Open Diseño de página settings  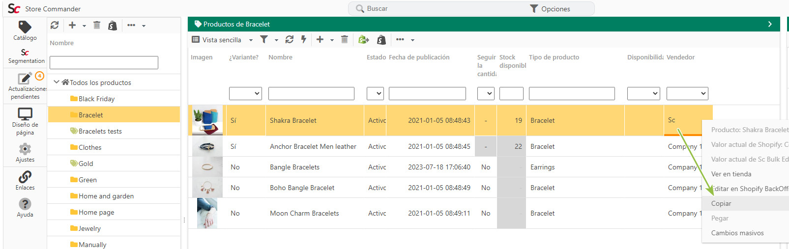tap(25, 121)
